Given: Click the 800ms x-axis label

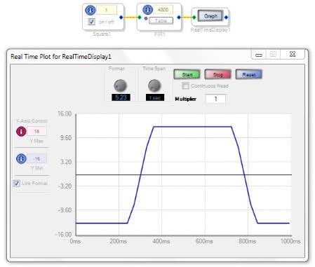Looking at the screenshot, I should tap(247, 241).
